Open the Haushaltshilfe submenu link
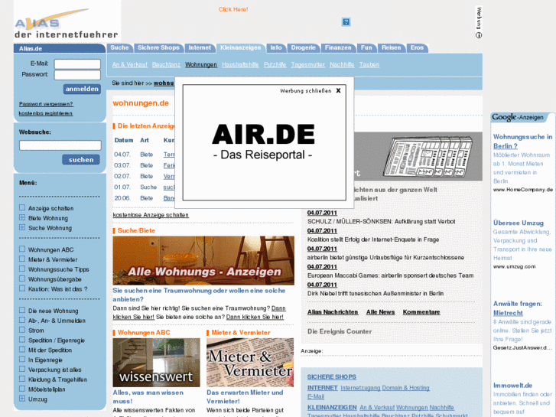Screen dimensions: 556x417 click(240, 64)
